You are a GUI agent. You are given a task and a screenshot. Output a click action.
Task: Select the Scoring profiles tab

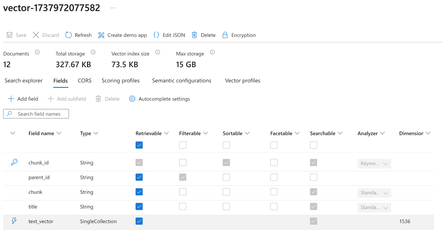pyautogui.click(x=120, y=81)
